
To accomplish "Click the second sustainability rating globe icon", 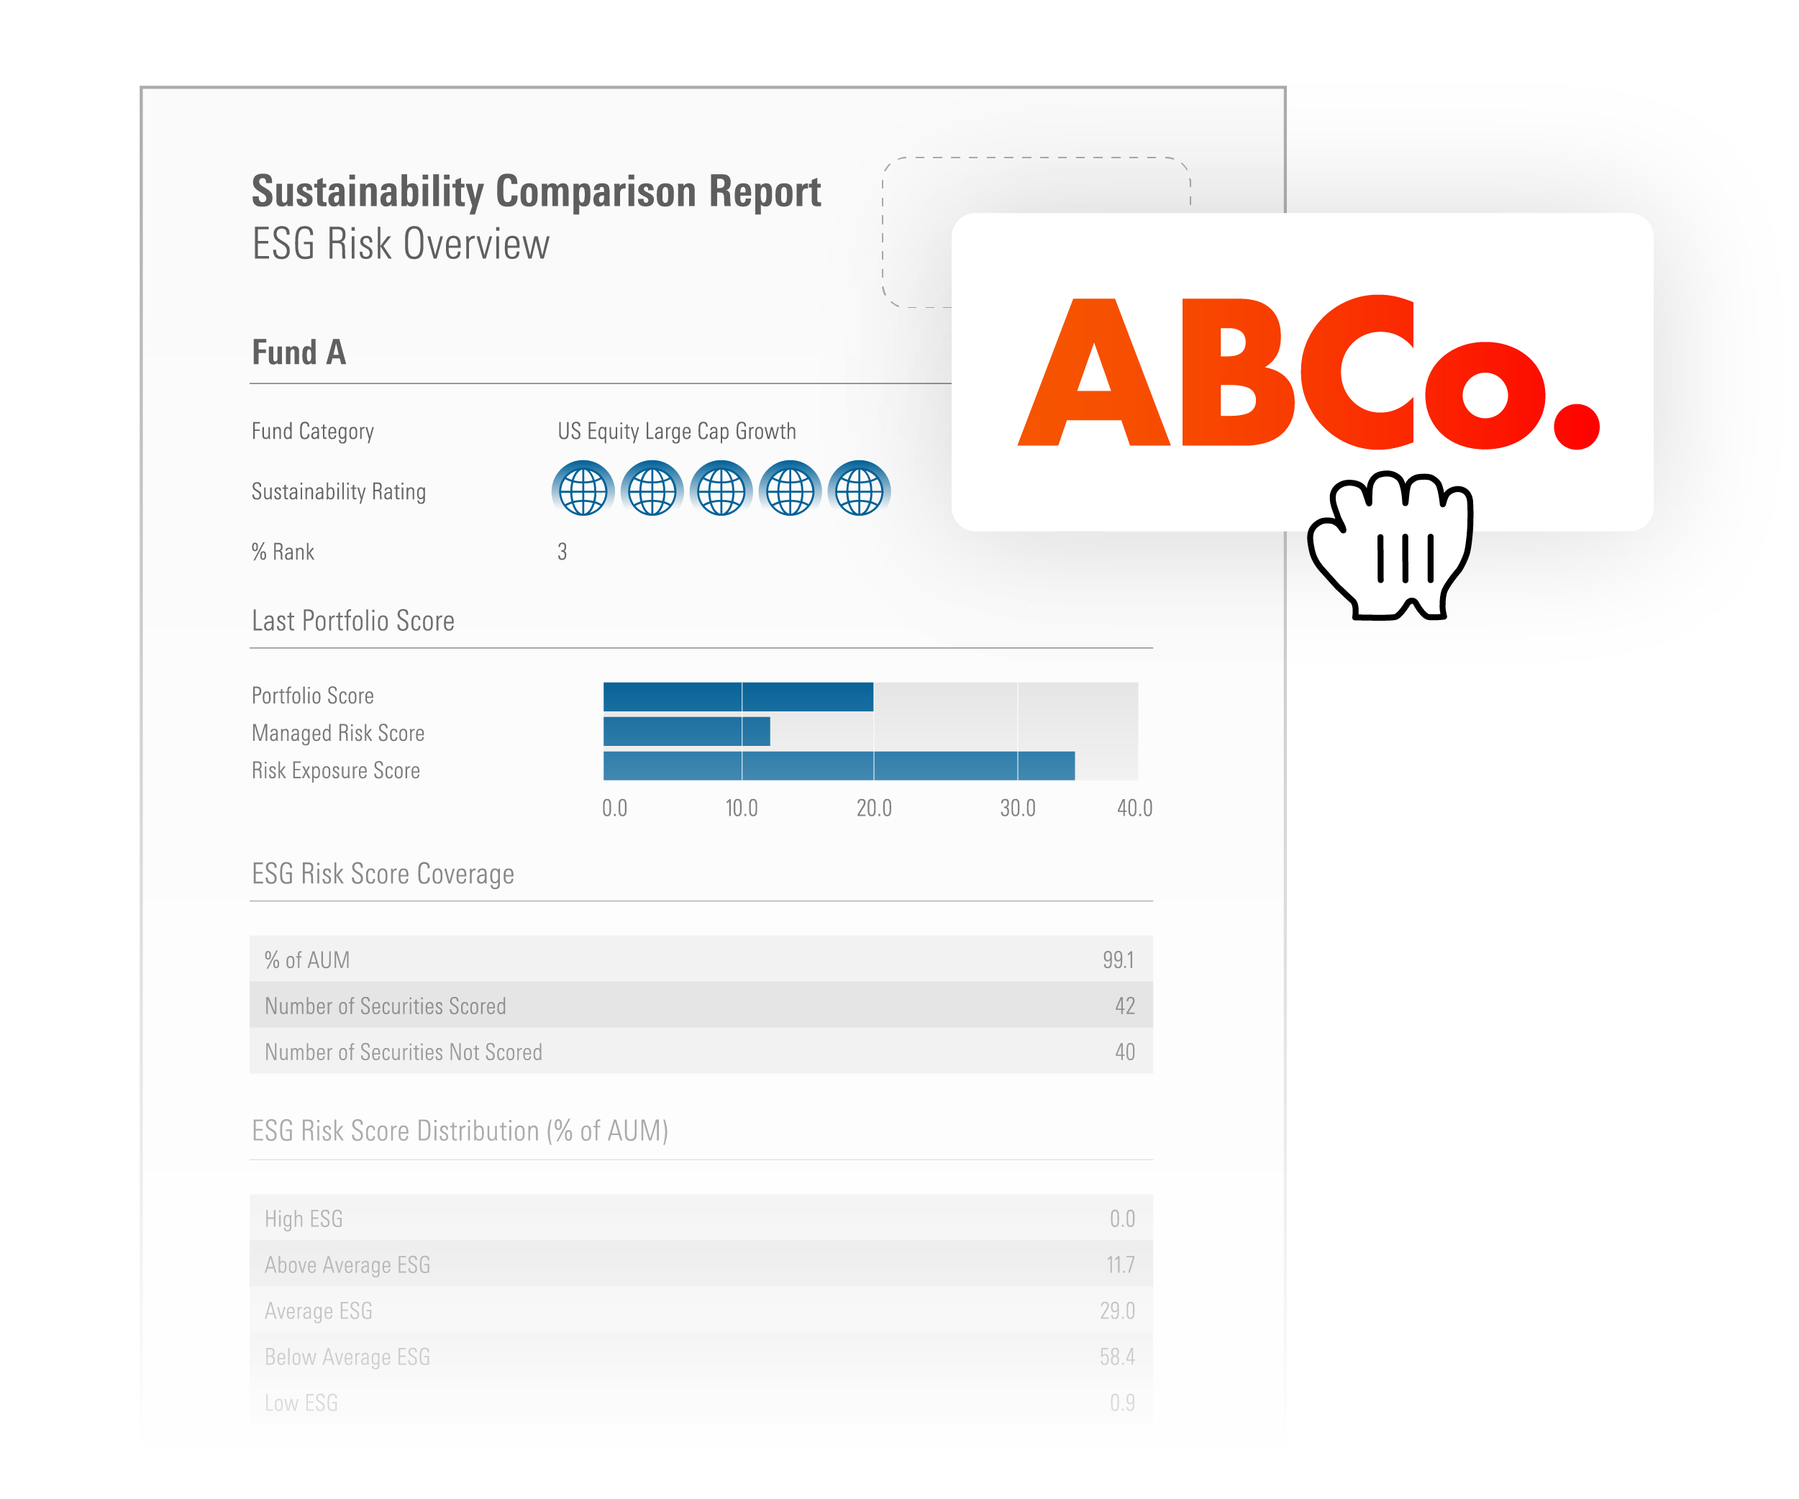I will pos(652,489).
